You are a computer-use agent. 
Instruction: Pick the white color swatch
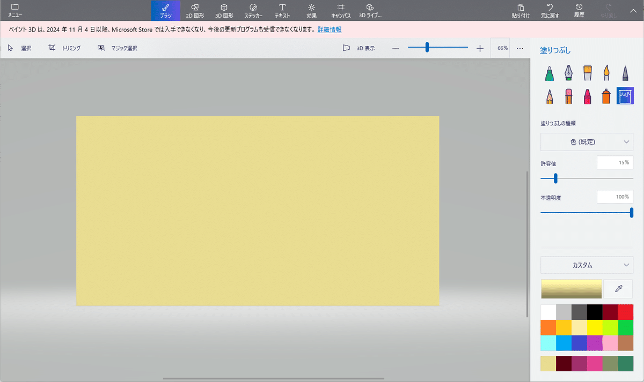coord(548,312)
